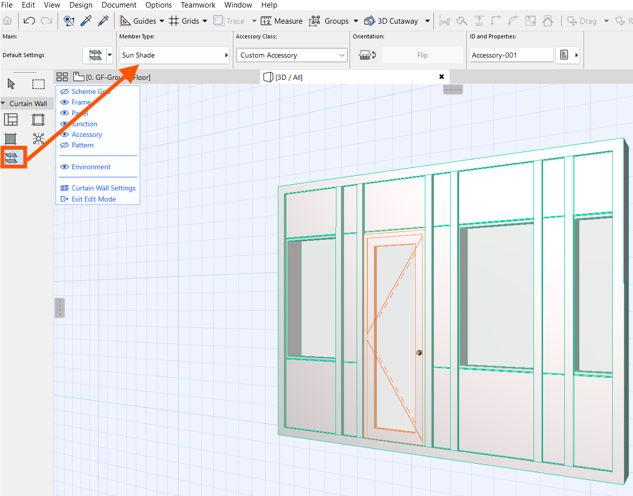Viewport: 633px width, 496px height.
Task: Click the top edge panel handle
Action: point(453,89)
